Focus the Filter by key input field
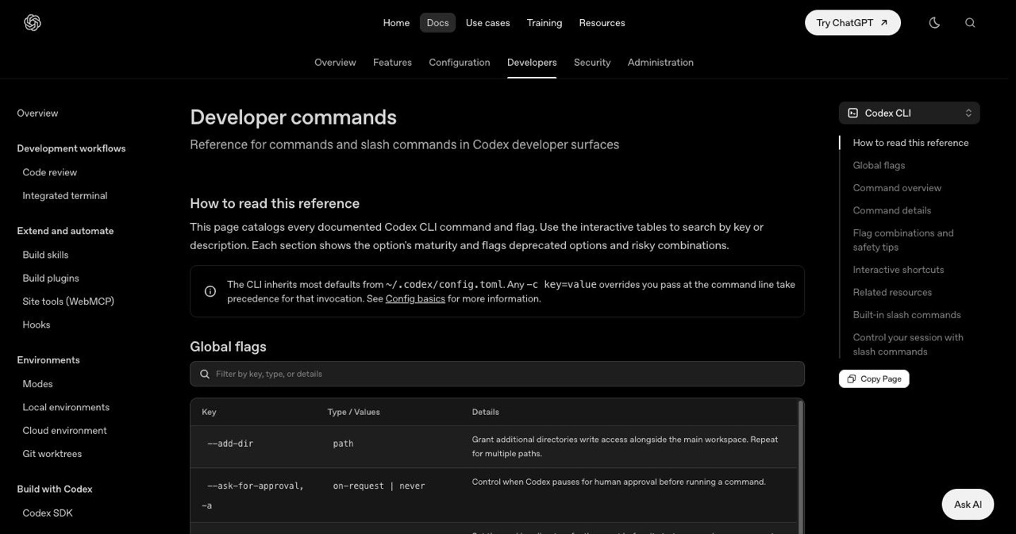The height and width of the screenshot is (534, 1016). [x=497, y=374]
